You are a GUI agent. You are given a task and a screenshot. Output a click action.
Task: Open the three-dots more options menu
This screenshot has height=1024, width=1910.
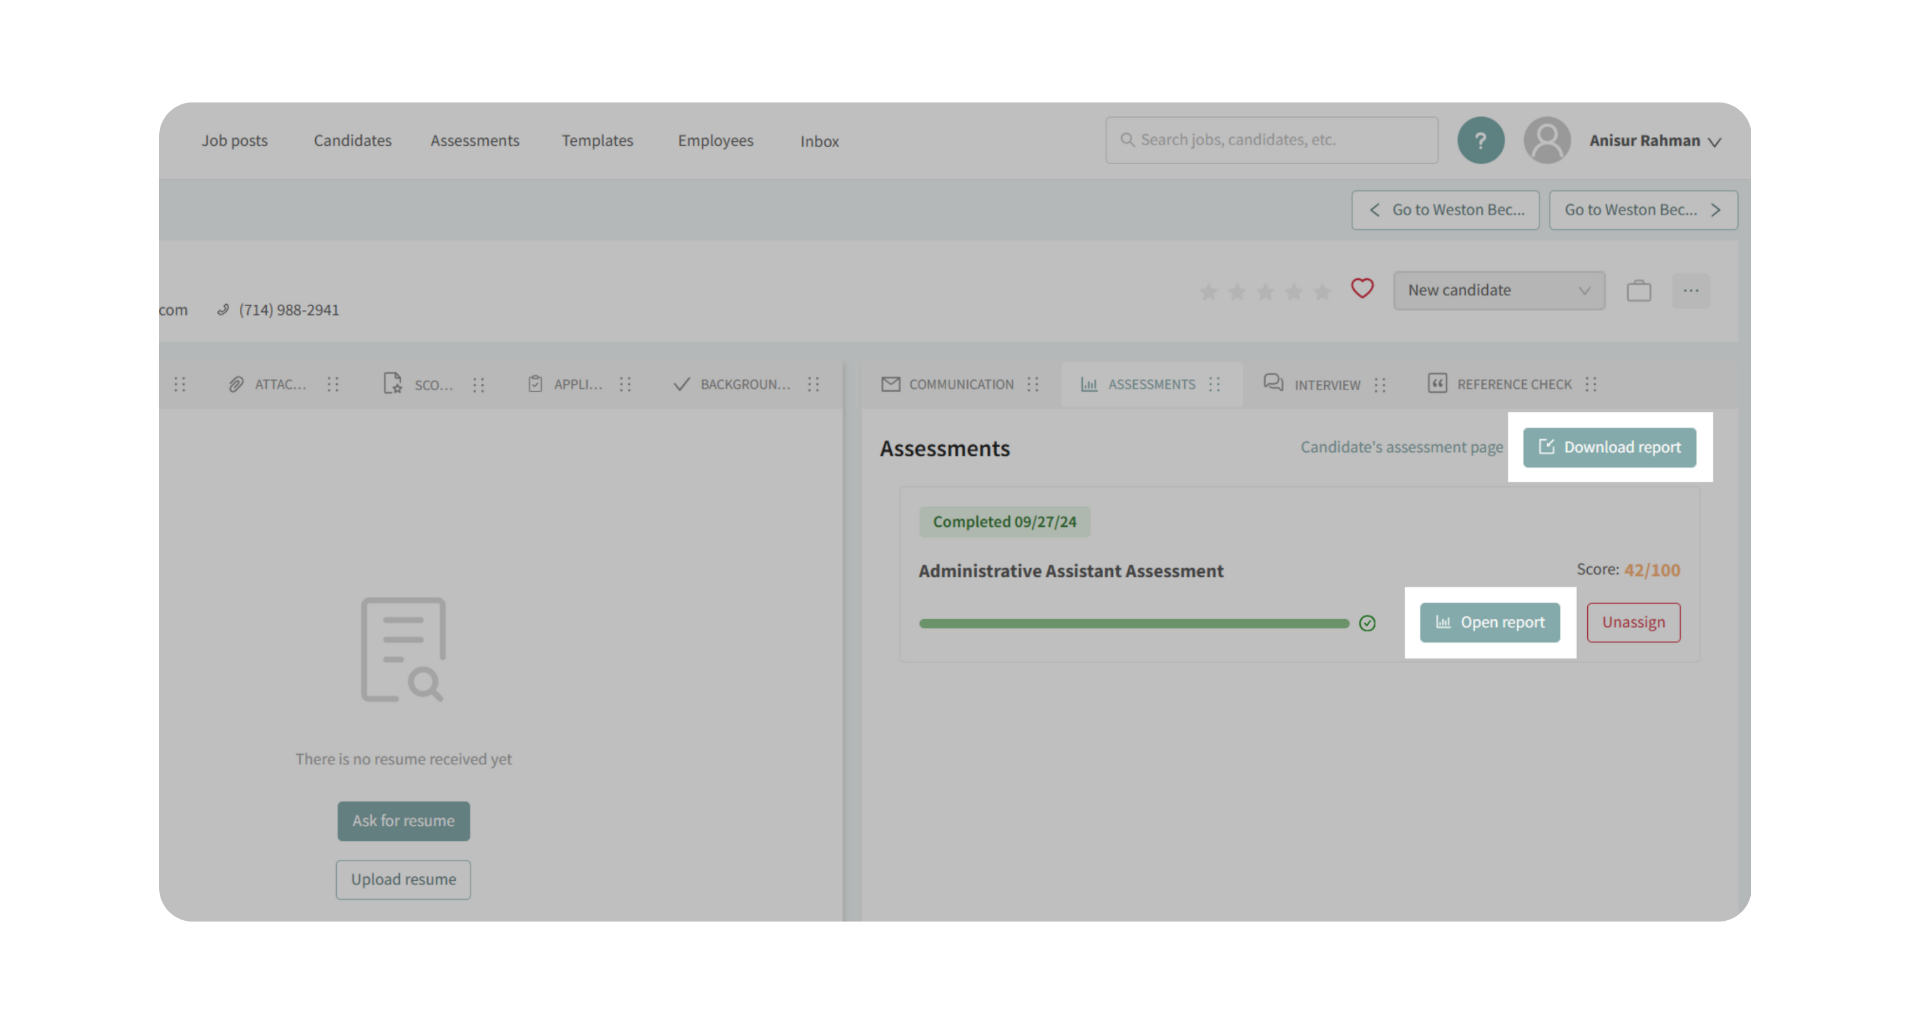pyautogui.click(x=1690, y=290)
